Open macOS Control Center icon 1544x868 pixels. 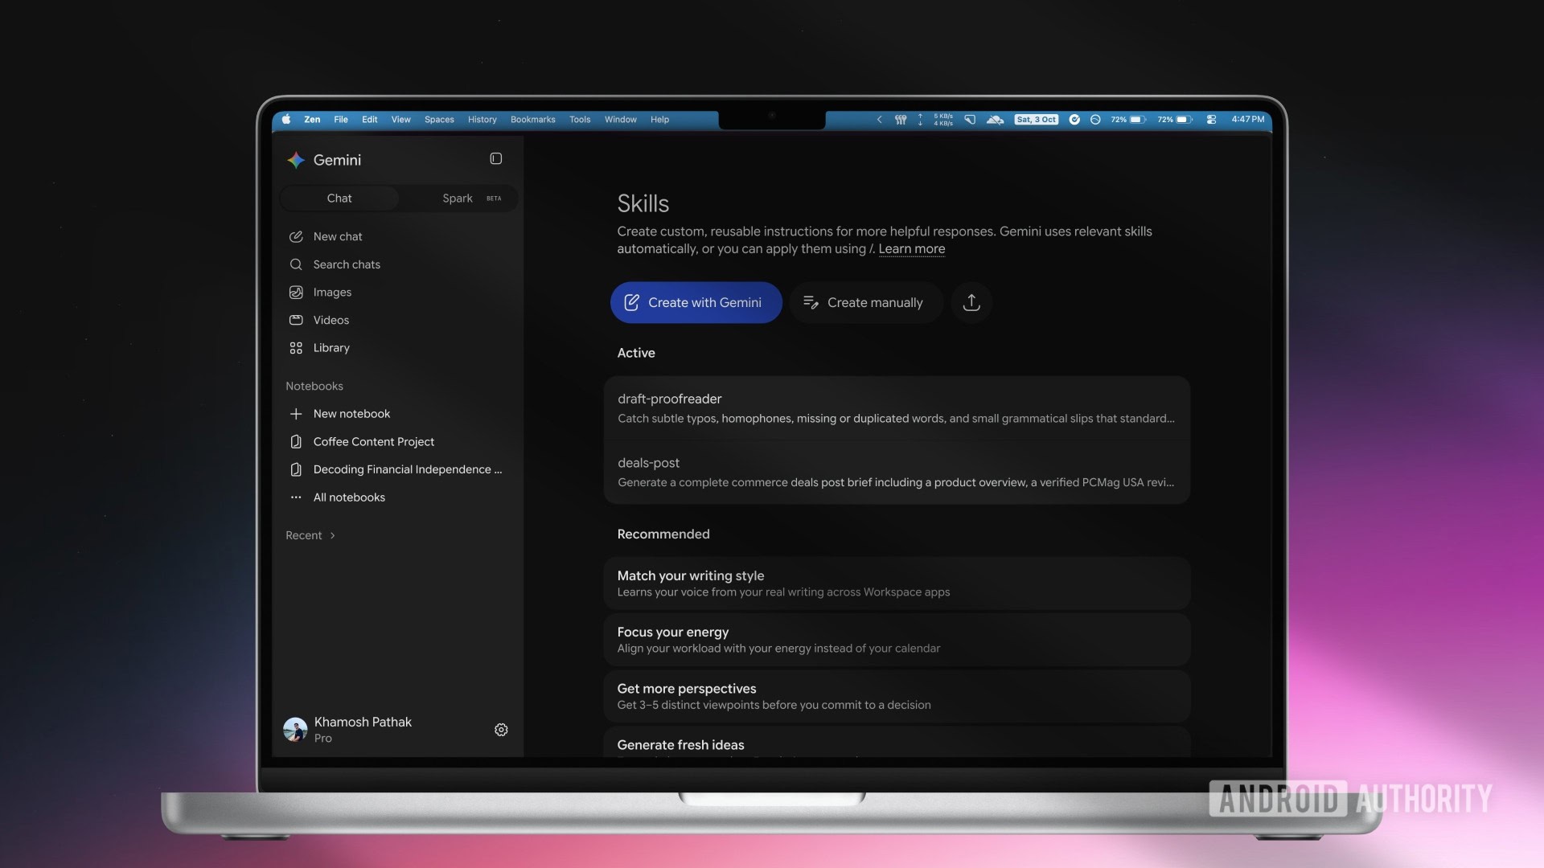1211,120
